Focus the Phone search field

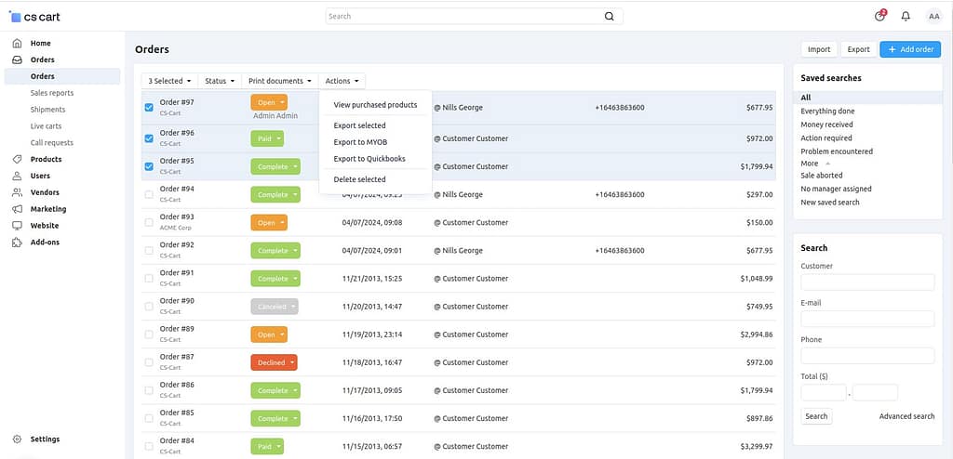[867, 356]
